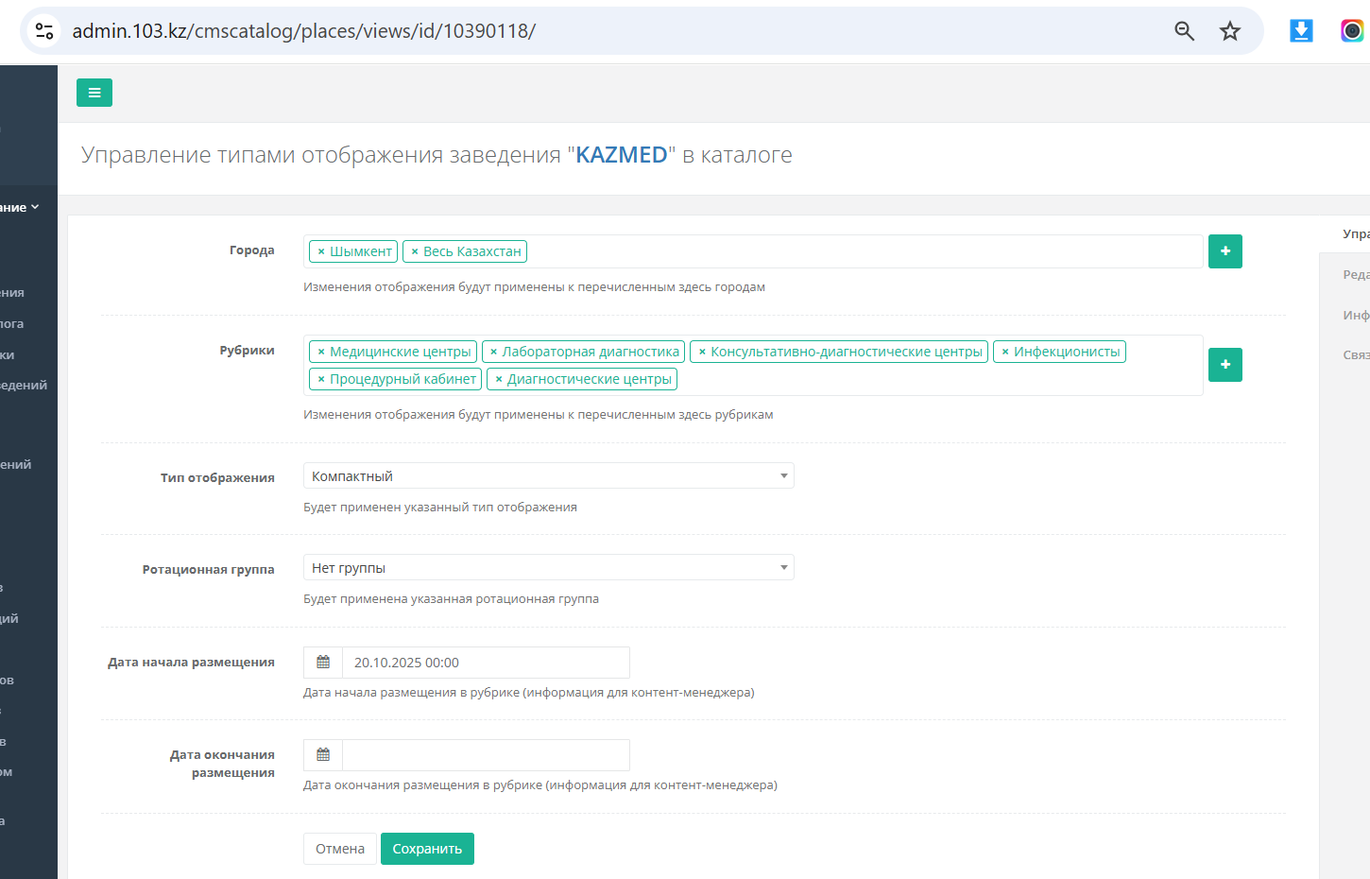Remove the Лабораторная диагностика rubric tag

coord(493,352)
